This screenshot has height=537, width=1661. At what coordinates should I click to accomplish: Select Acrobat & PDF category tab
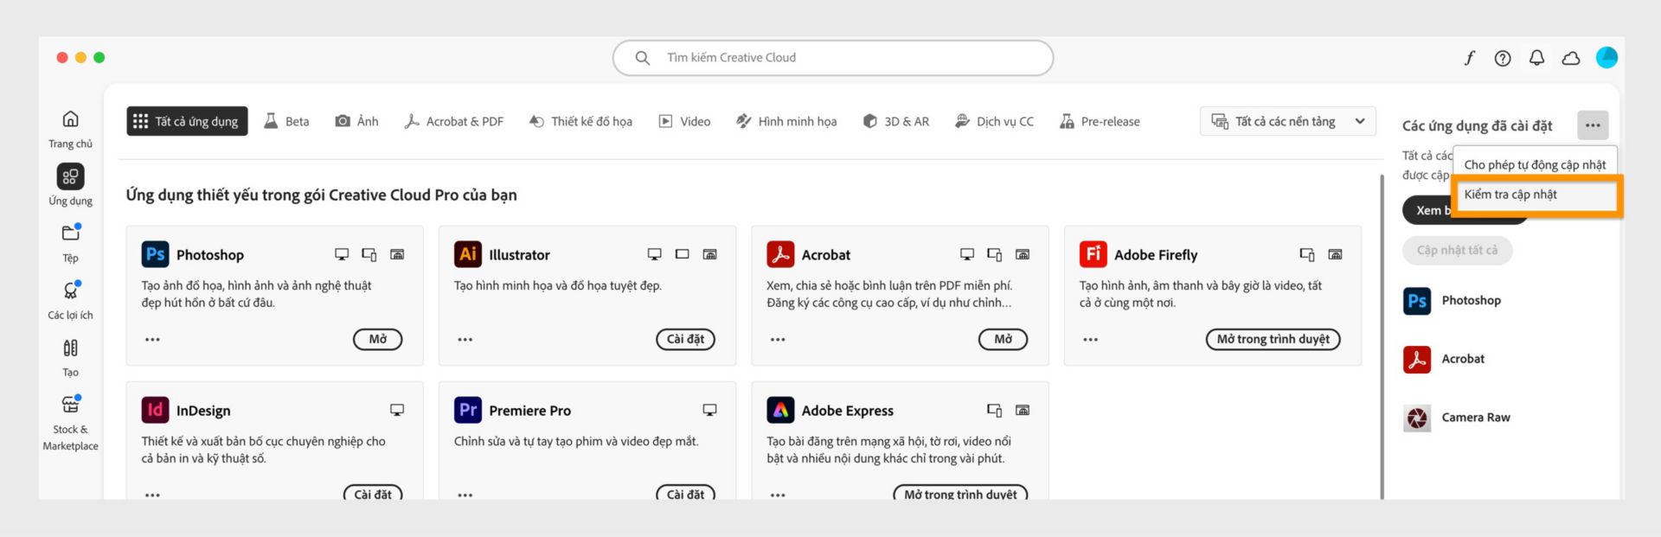pos(453,121)
